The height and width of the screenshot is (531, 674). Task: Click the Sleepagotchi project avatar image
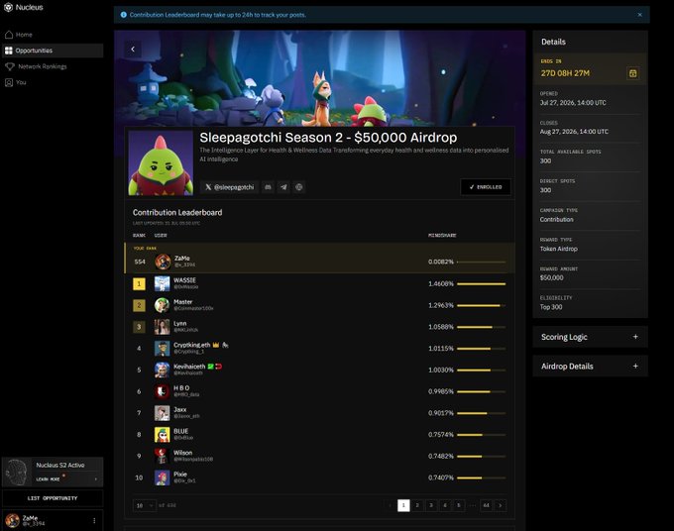(x=161, y=163)
